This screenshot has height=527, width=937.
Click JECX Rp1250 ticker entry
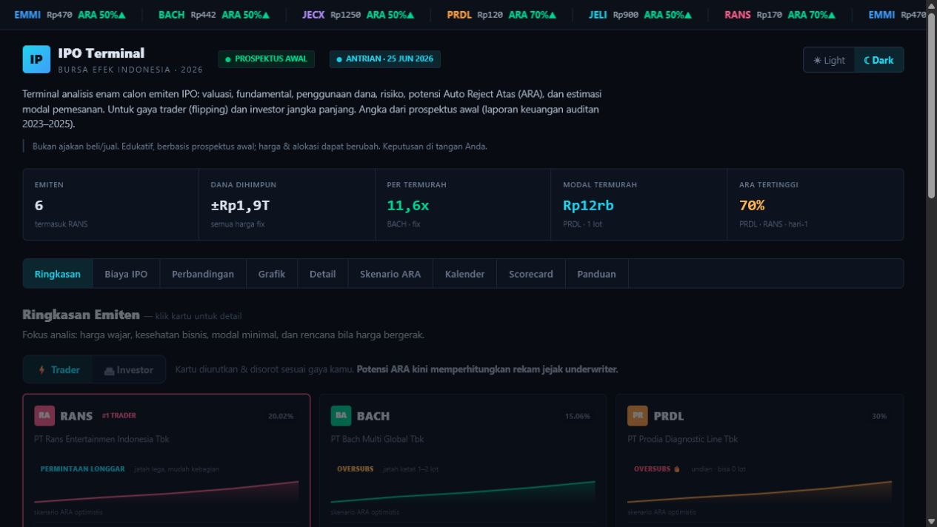point(359,15)
